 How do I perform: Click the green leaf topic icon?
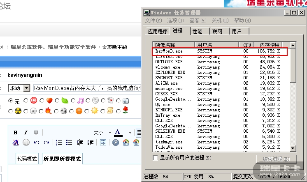(65, 101)
